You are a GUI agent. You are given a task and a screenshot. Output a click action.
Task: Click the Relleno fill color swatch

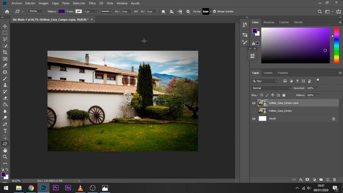62,11
